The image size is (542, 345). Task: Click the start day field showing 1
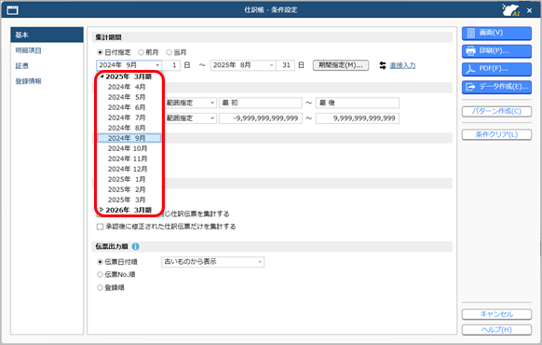click(171, 65)
